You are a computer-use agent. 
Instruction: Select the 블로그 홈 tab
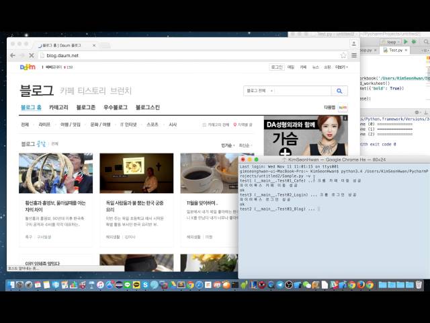tap(31, 108)
